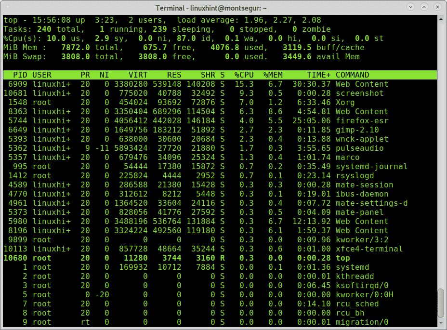The image size is (447, 330).
Task: Click the RES column header
Action: (x=174, y=75)
